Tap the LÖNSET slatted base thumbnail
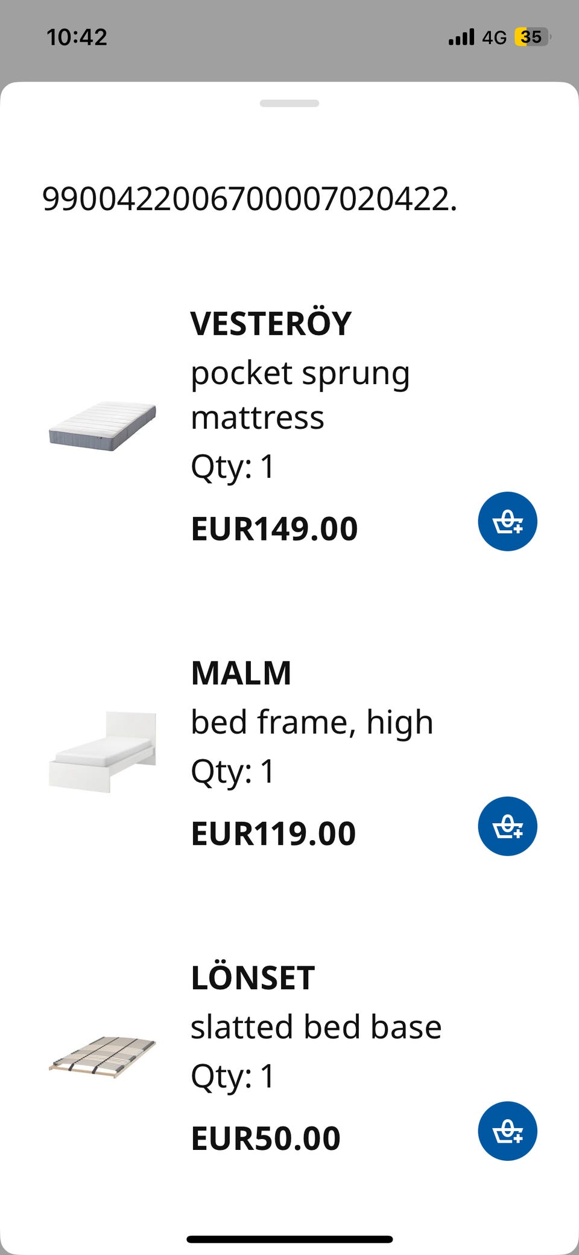The width and height of the screenshot is (579, 1255). [103, 1057]
